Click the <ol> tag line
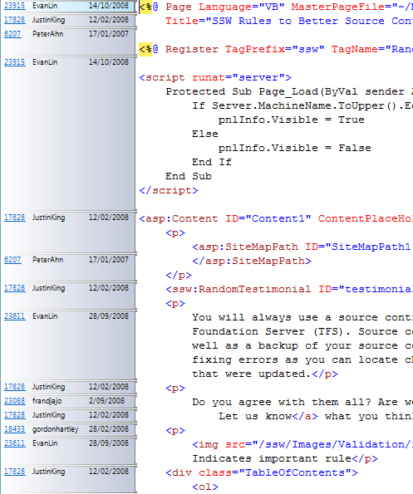The image size is (413, 494). [205, 487]
